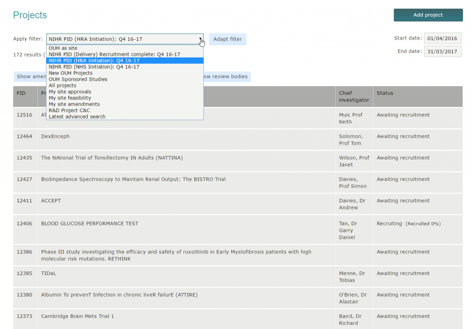This screenshot has height=329, width=472.
Task: Choose 'Latest advanced search' filter
Action: (x=124, y=117)
